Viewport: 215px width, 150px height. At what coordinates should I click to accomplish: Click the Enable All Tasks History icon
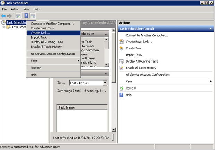coord(121,68)
